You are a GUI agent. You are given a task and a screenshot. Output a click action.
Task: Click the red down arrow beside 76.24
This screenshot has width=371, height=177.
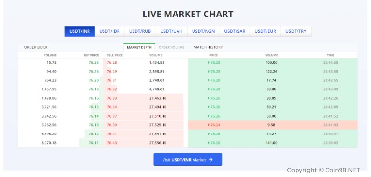(208, 125)
